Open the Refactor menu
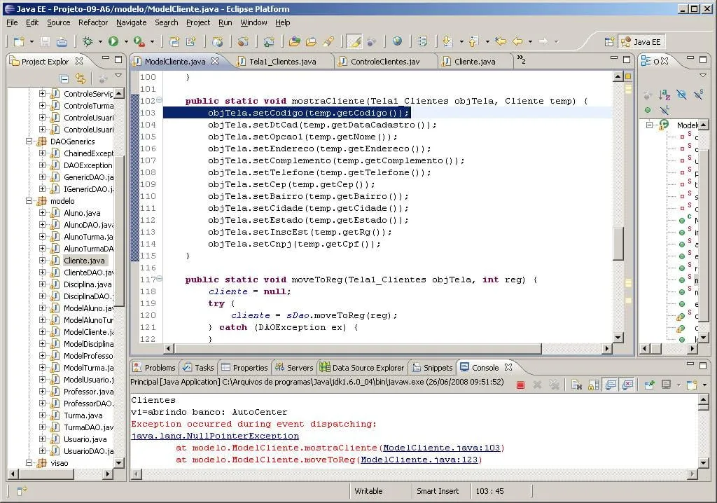 pos(93,22)
